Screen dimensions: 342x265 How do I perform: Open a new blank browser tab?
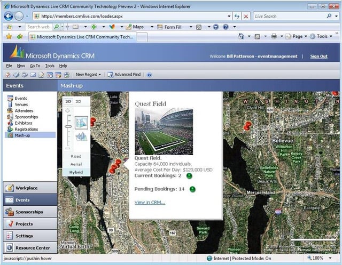point(142,37)
